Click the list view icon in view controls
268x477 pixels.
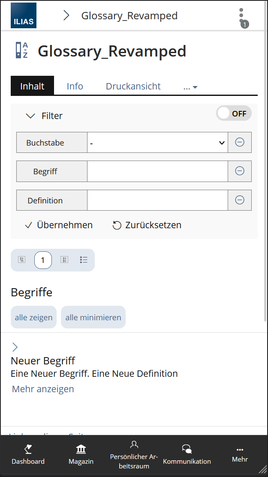pyautogui.click(x=84, y=260)
